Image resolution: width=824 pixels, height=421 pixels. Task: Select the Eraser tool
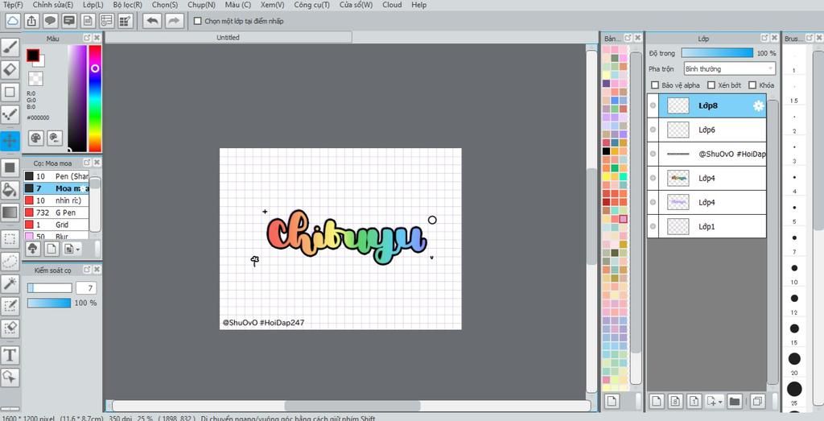[10, 69]
